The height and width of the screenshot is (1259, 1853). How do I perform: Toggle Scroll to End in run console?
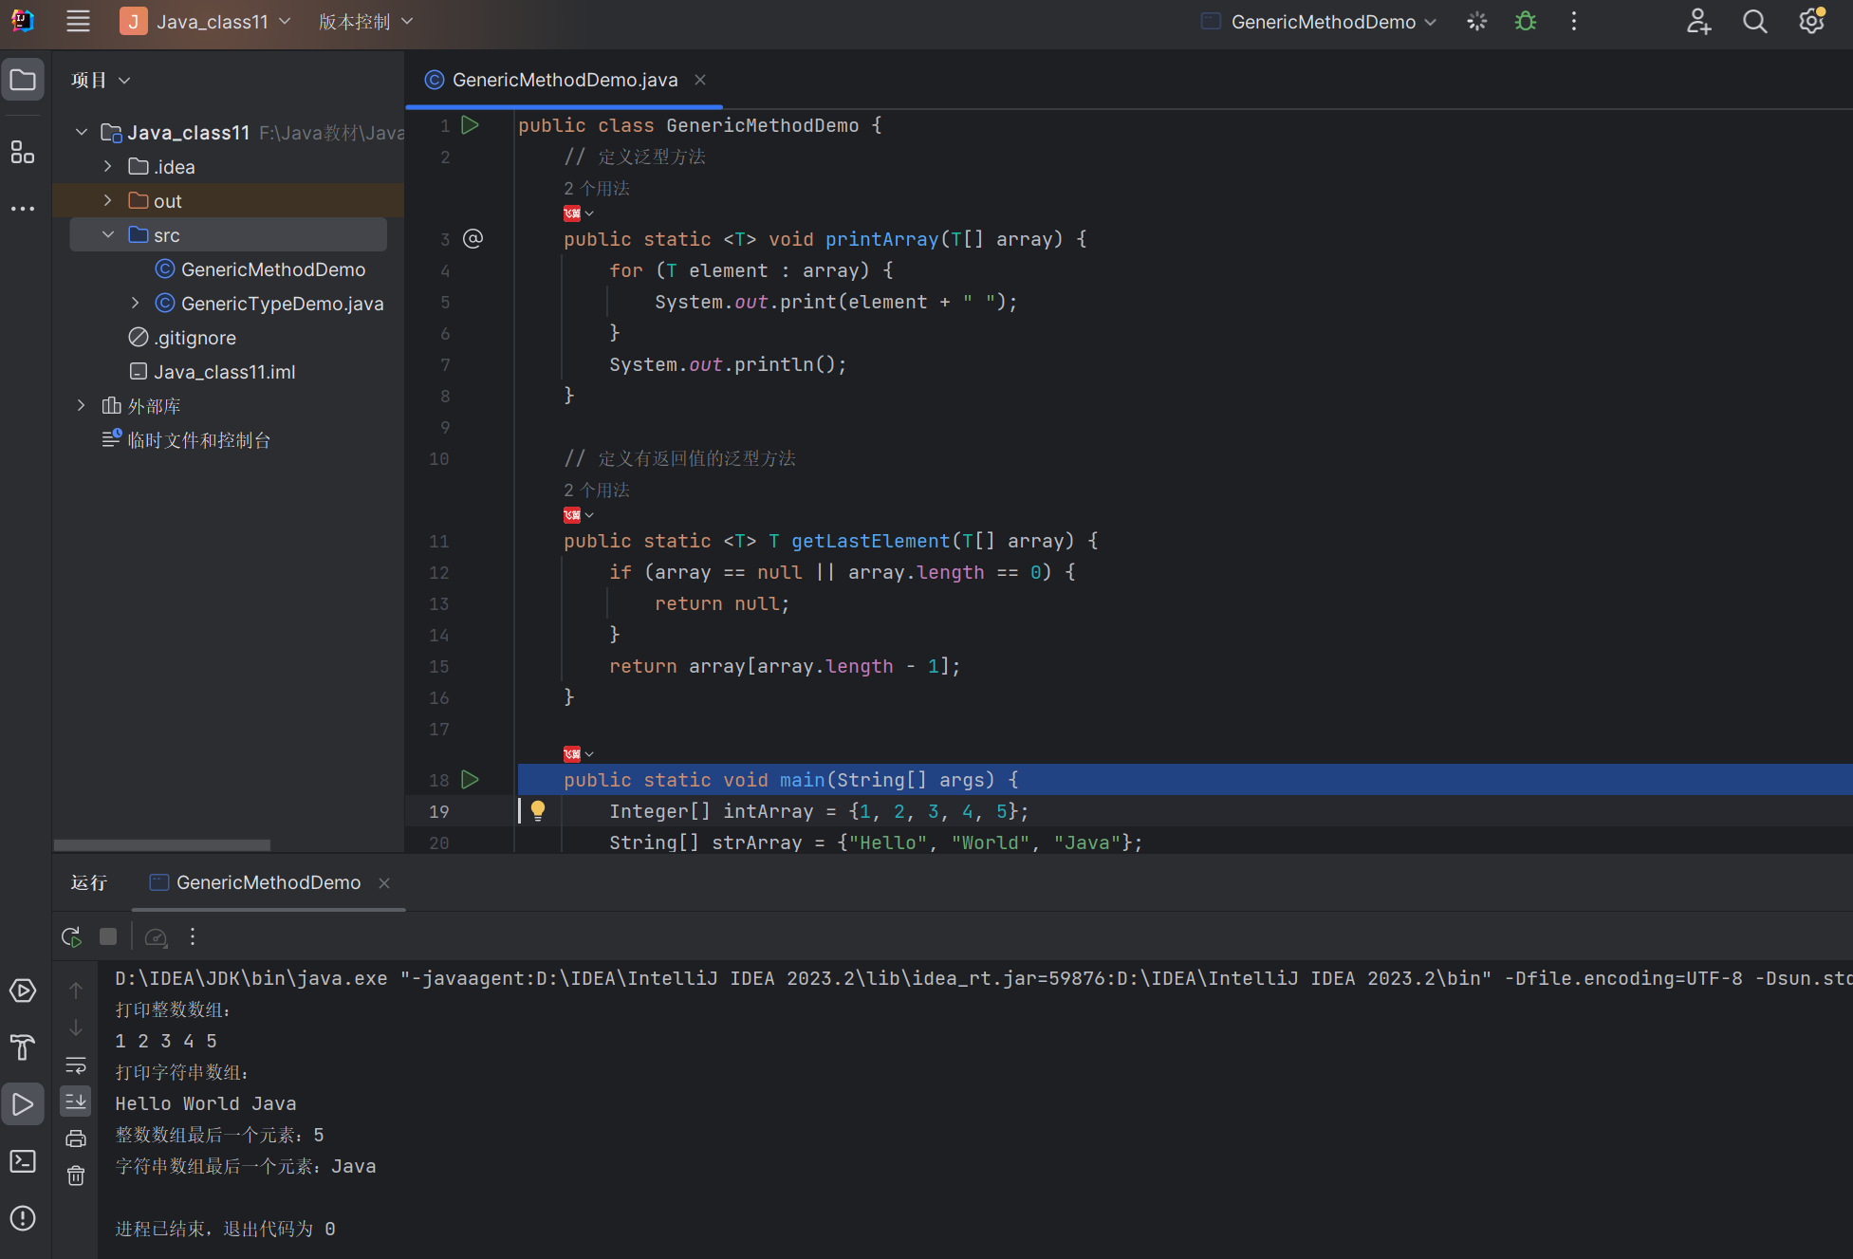pyautogui.click(x=76, y=1102)
